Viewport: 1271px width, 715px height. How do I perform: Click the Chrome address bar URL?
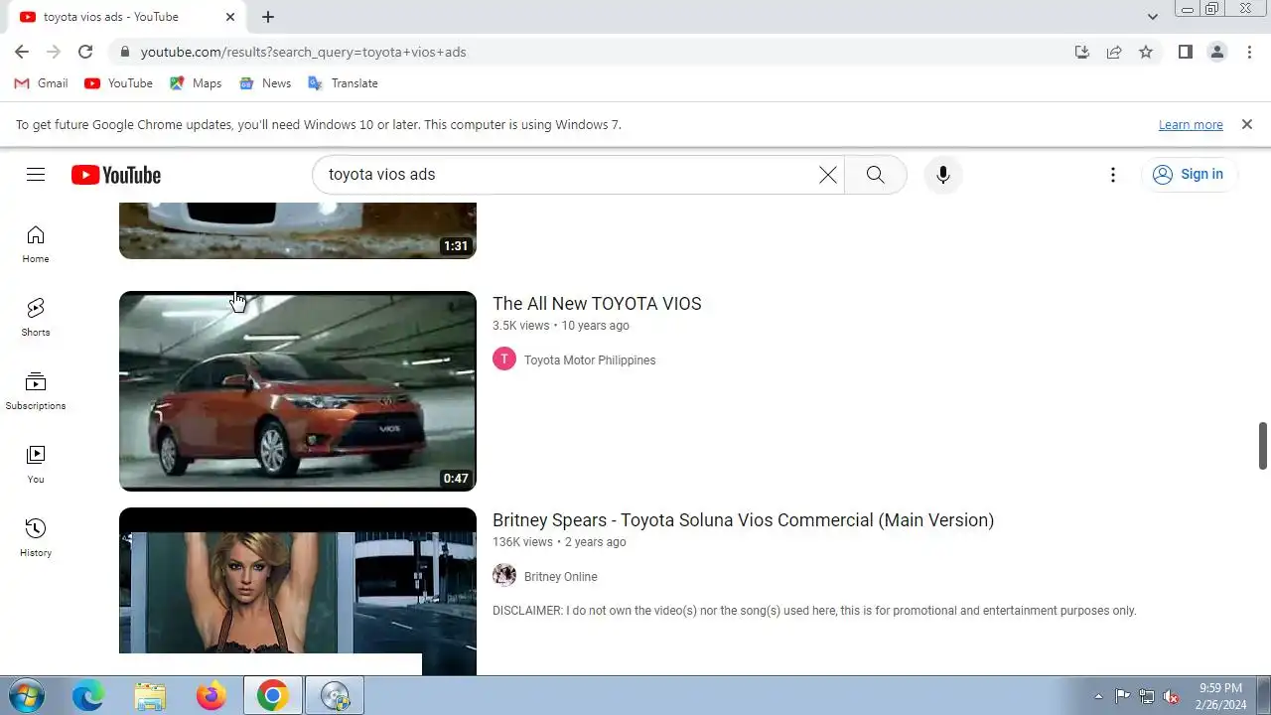point(303,52)
